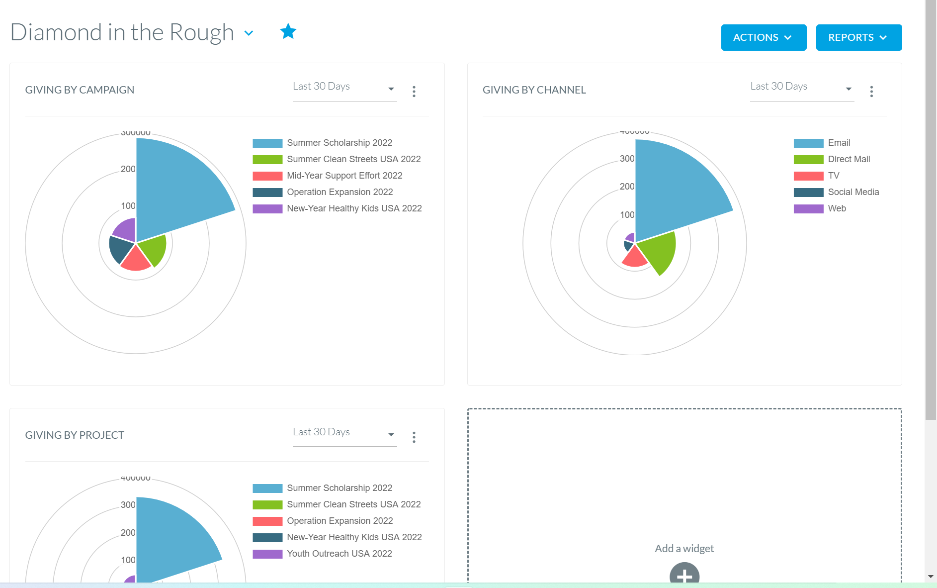This screenshot has width=937, height=588.
Task: Open Giving by Project three-dot options menu
Action: tap(414, 437)
